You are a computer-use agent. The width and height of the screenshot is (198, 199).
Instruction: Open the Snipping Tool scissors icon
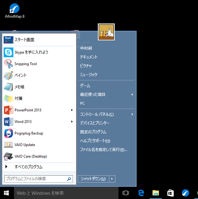coord(8,64)
